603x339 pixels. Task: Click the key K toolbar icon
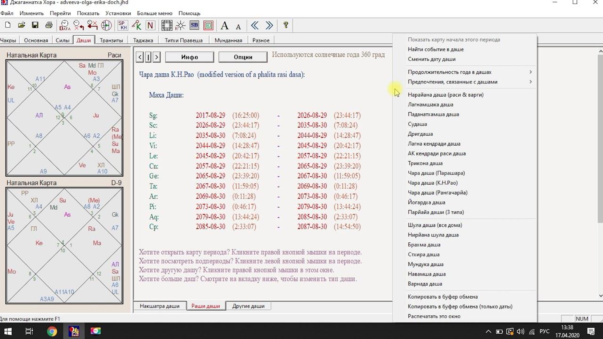click(x=137, y=25)
